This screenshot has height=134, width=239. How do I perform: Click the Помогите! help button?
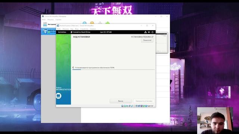pos(147,40)
